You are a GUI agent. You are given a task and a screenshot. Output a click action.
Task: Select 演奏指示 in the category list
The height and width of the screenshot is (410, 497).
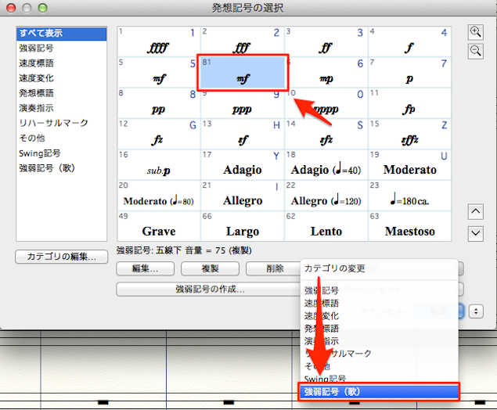click(62, 108)
